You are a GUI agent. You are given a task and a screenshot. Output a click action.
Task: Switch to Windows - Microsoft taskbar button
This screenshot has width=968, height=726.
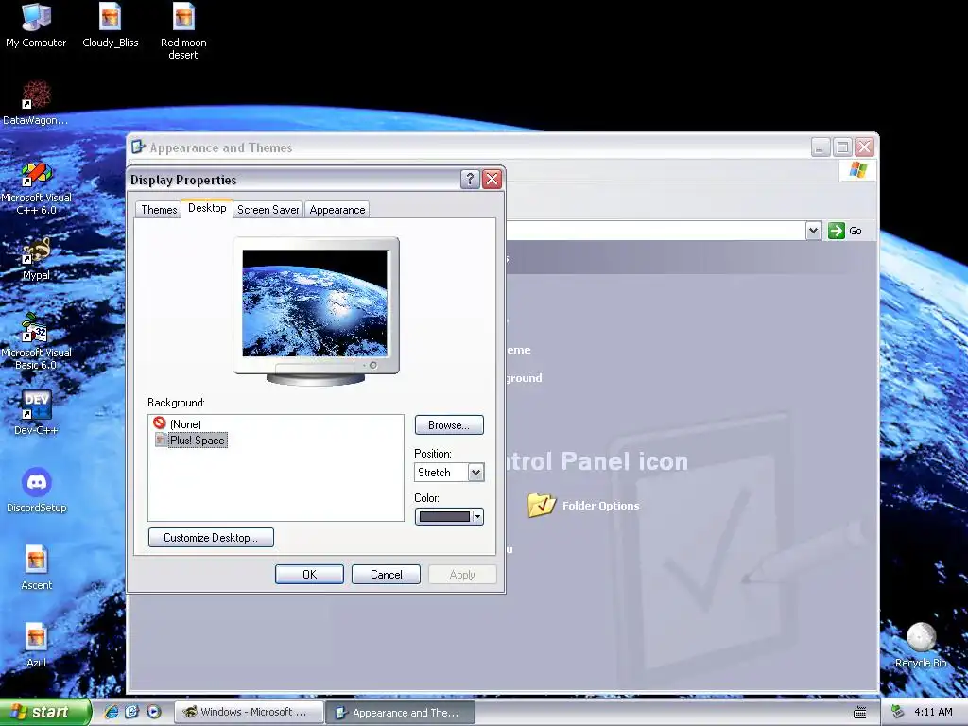coord(249,712)
